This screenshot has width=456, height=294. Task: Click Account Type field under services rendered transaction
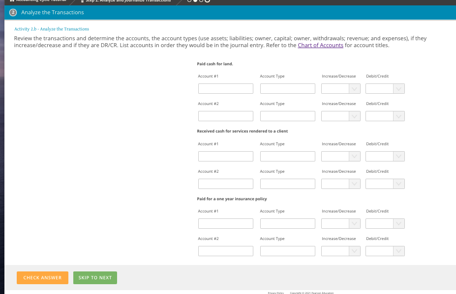coord(287,156)
